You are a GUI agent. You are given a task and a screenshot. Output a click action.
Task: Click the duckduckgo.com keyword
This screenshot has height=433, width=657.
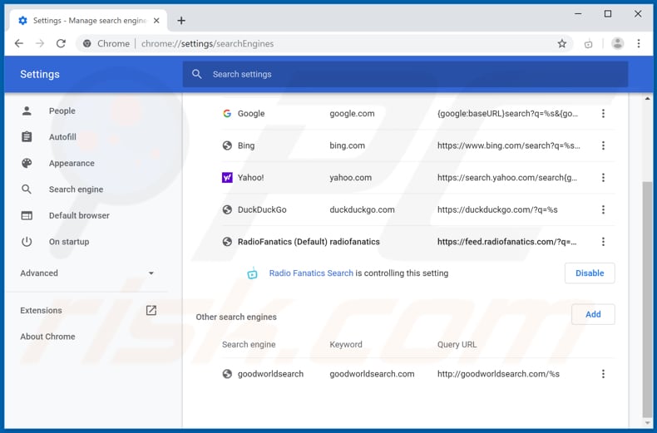tap(362, 209)
